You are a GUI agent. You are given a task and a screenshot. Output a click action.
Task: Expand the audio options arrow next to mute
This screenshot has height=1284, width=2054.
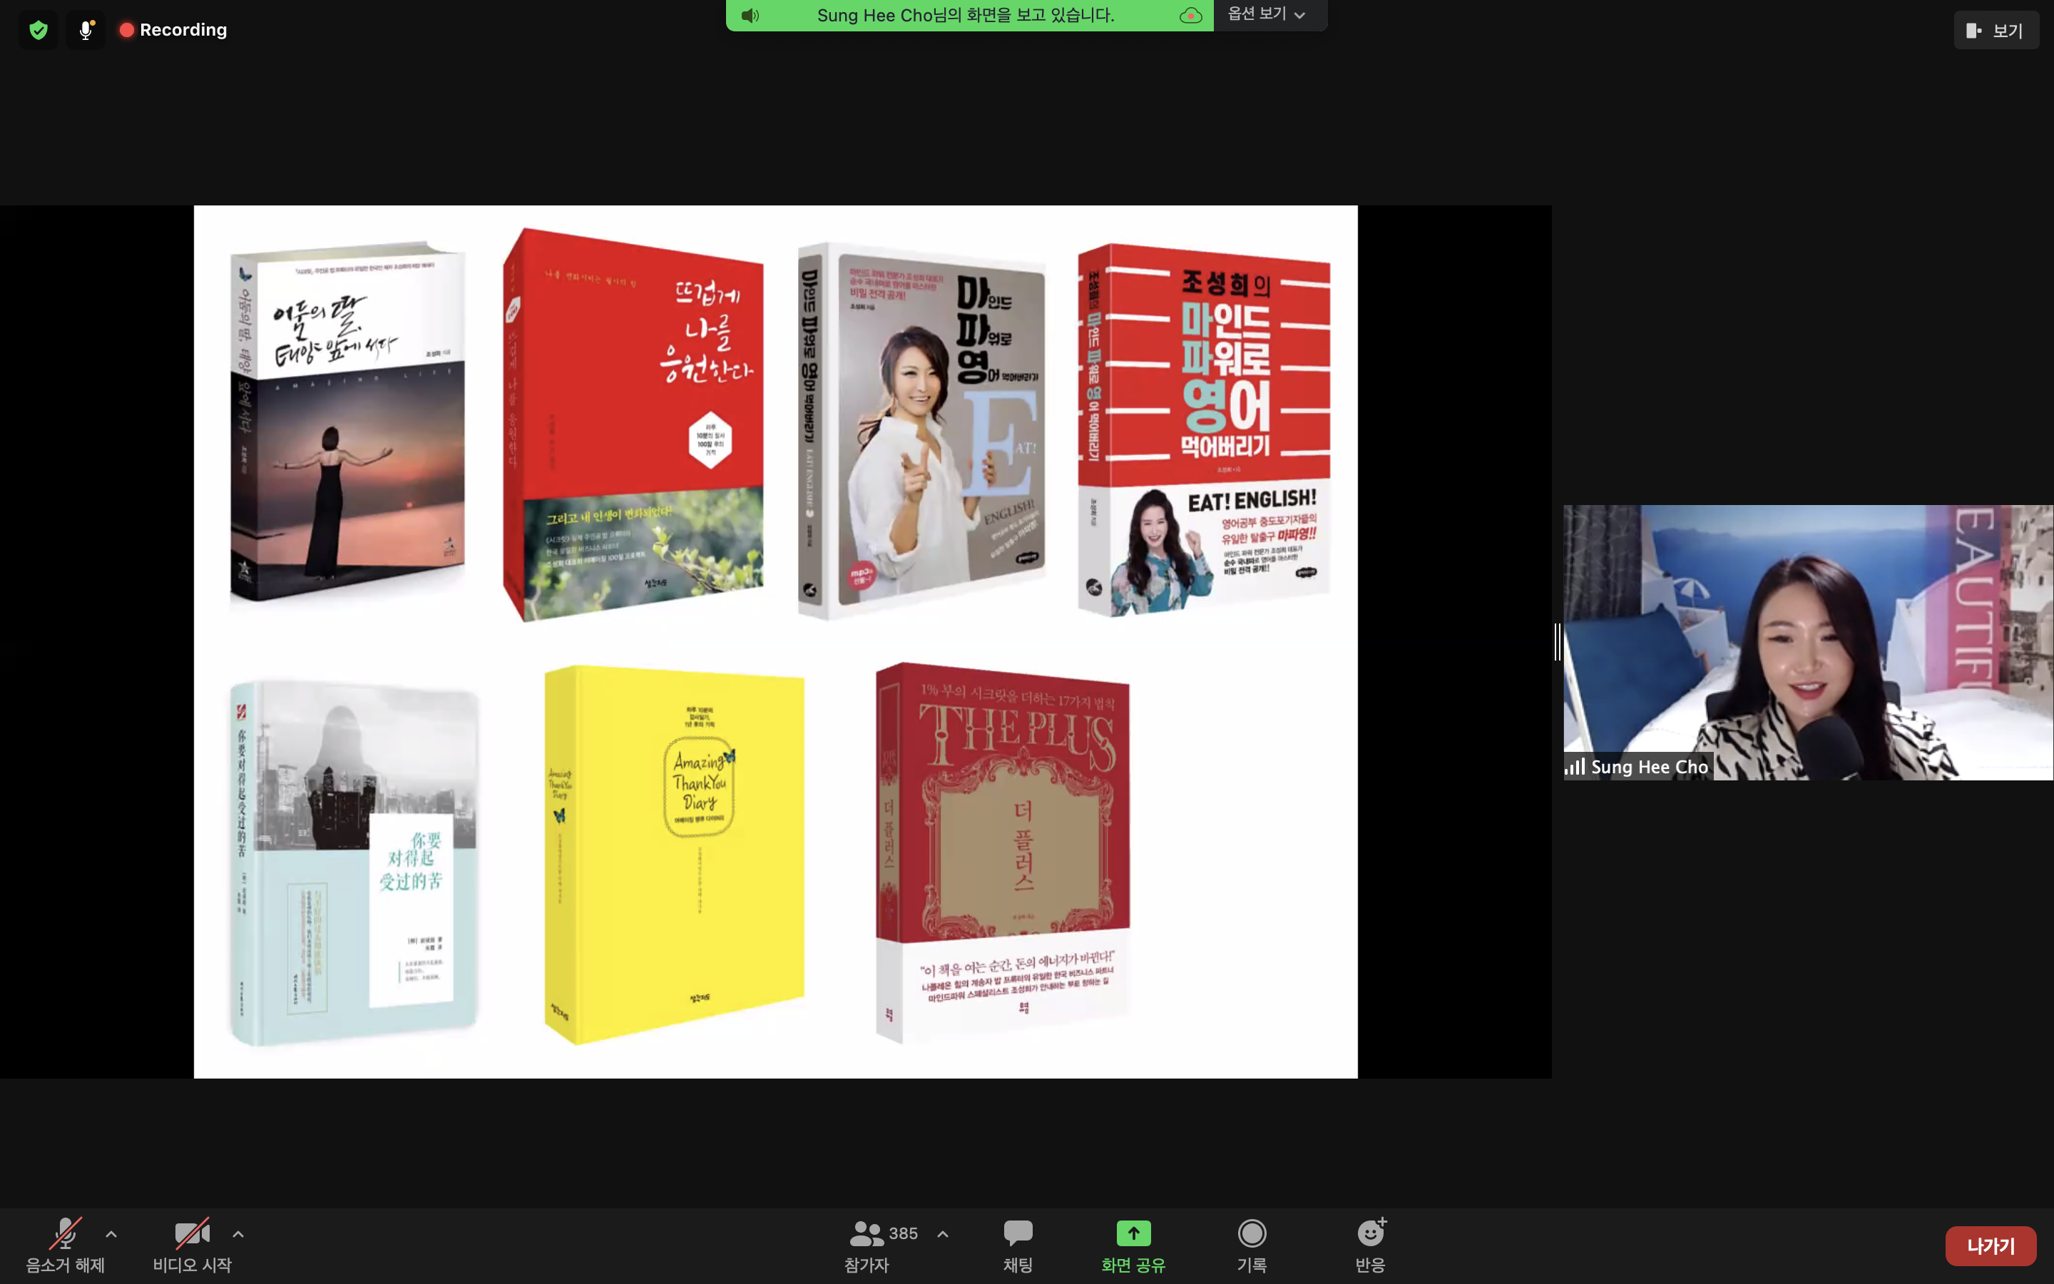tap(111, 1234)
